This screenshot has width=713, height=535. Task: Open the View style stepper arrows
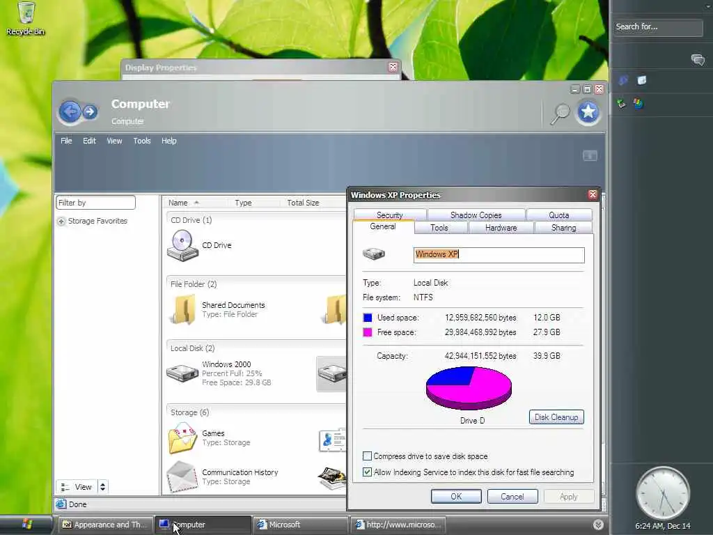click(103, 487)
